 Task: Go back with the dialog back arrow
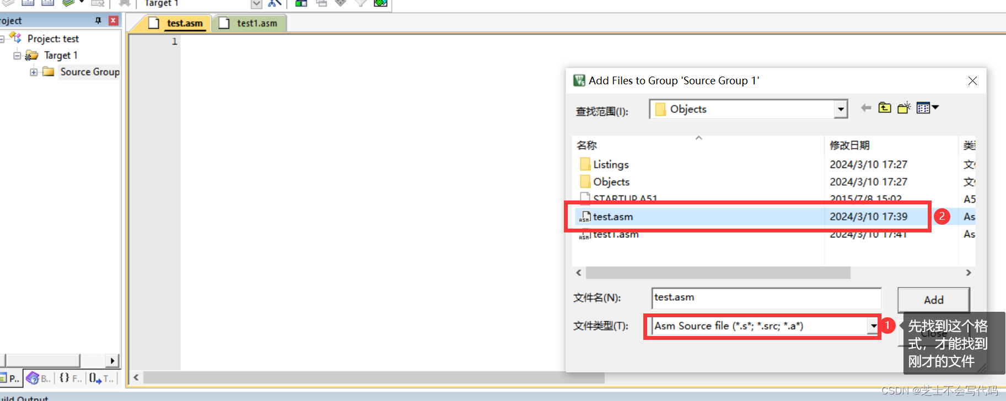tap(866, 108)
